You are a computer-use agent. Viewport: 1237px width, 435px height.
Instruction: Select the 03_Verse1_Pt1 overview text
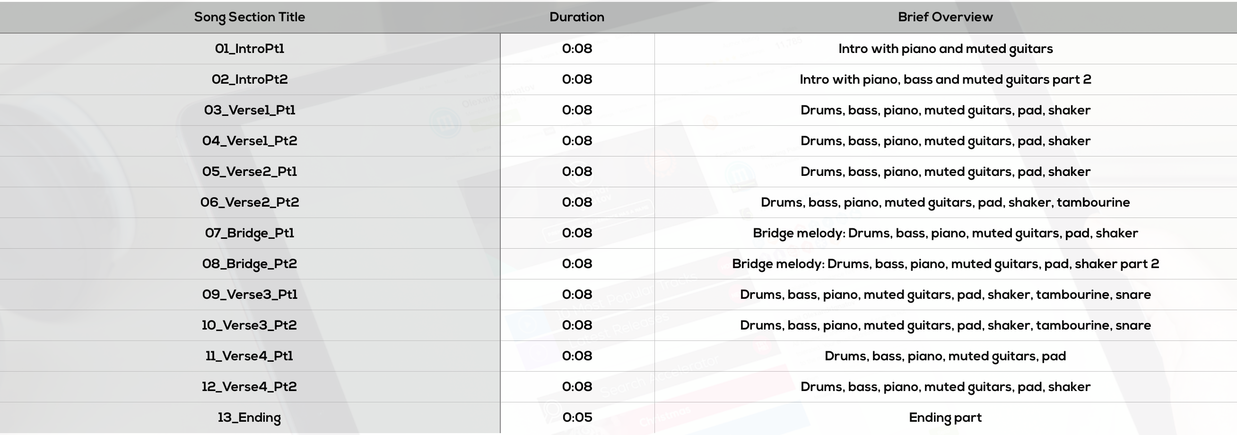click(x=945, y=111)
